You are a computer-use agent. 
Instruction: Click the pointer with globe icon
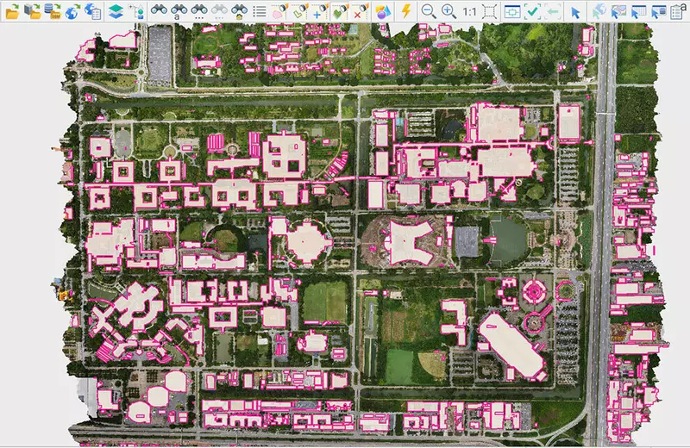(x=598, y=11)
